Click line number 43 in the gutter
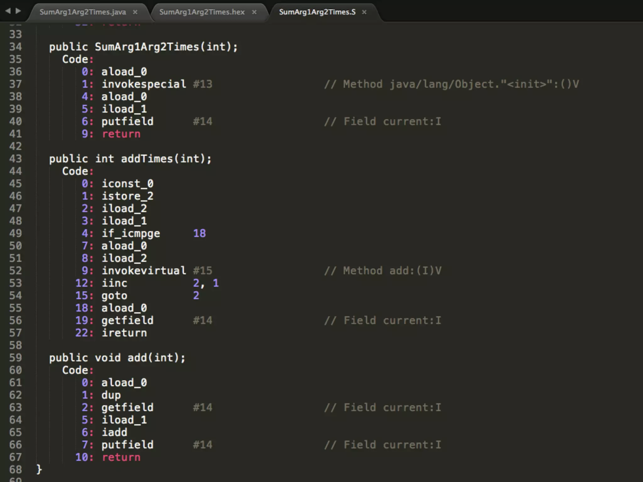643x482 pixels. tap(15, 158)
